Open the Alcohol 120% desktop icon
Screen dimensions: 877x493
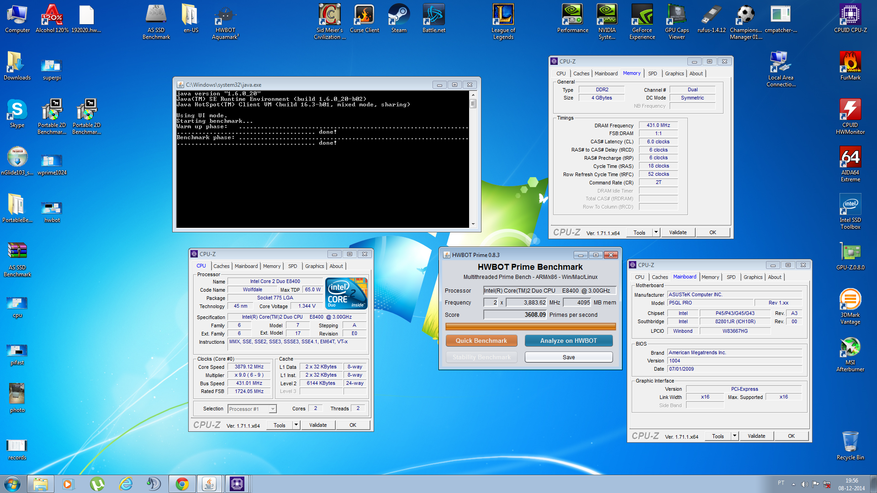coord(52,18)
